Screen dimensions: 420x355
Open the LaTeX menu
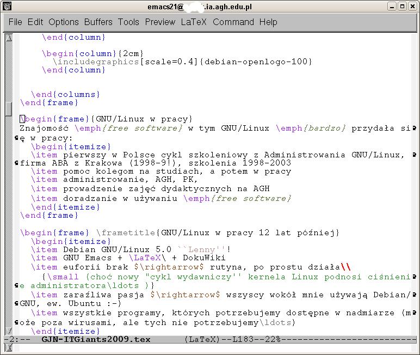pos(193,22)
